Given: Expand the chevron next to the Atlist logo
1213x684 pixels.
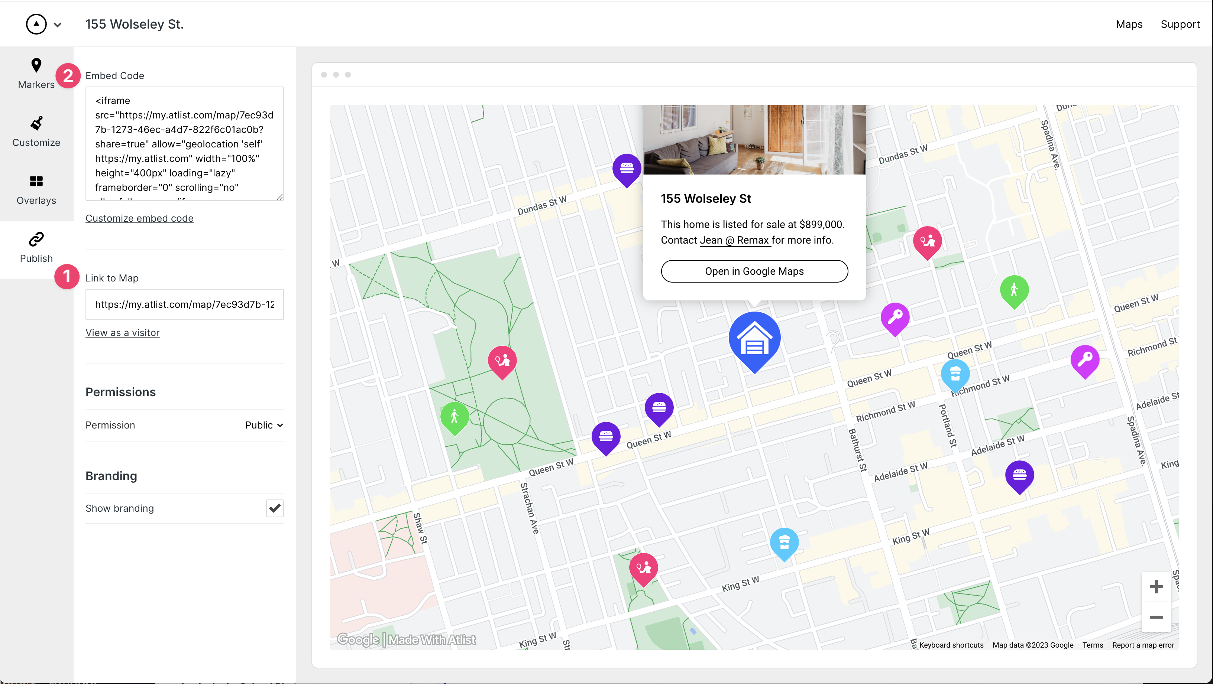Looking at the screenshot, I should click(x=58, y=24).
